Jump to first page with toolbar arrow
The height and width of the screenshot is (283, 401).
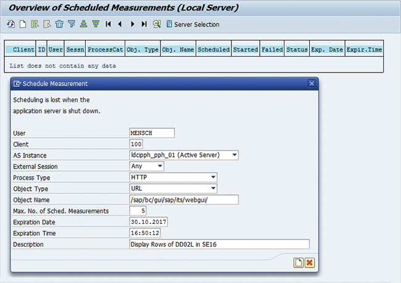point(108,25)
